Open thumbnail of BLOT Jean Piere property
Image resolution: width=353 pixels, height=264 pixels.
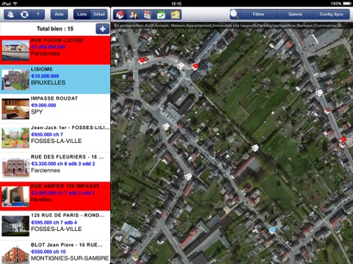coord(15,255)
